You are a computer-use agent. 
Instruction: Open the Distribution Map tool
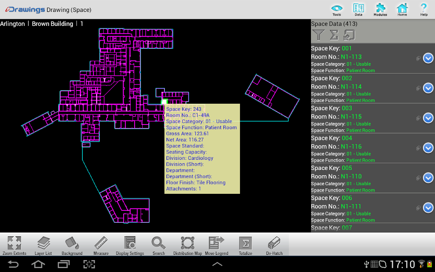[x=187, y=246]
